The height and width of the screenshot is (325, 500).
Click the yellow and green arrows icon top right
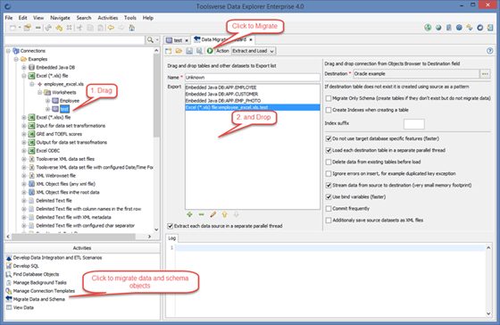[x=470, y=28]
